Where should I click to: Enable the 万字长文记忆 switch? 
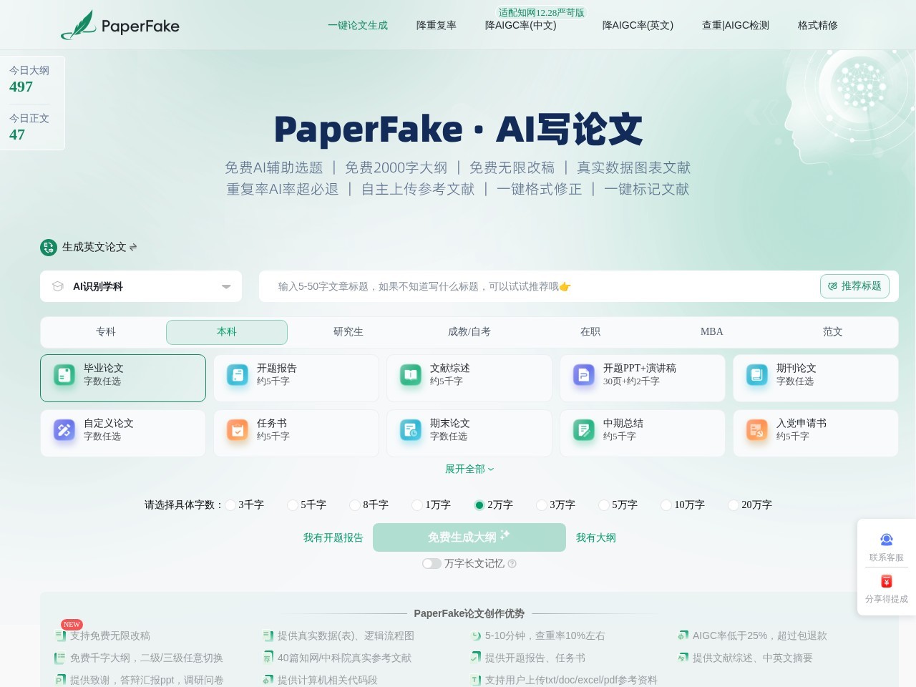pos(432,564)
